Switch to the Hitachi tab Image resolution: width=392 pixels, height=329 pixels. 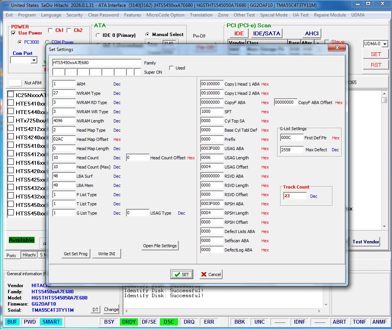point(29,255)
